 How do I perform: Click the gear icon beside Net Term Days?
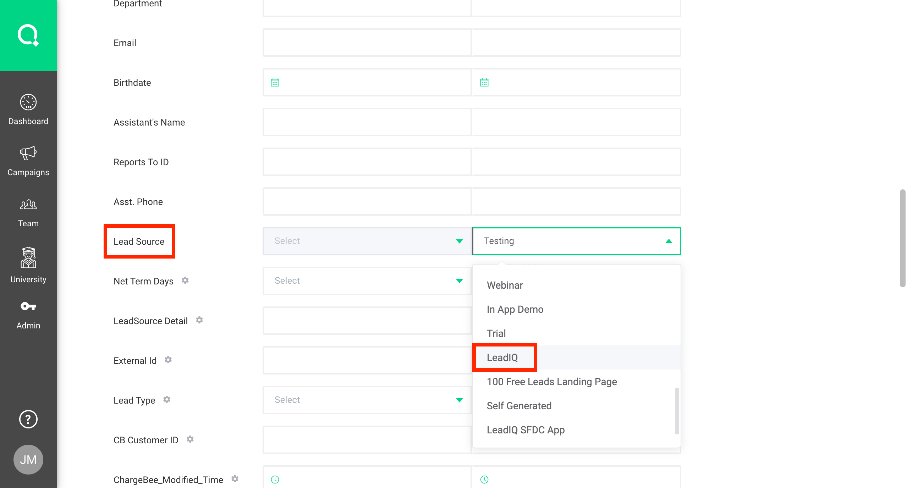(185, 280)
